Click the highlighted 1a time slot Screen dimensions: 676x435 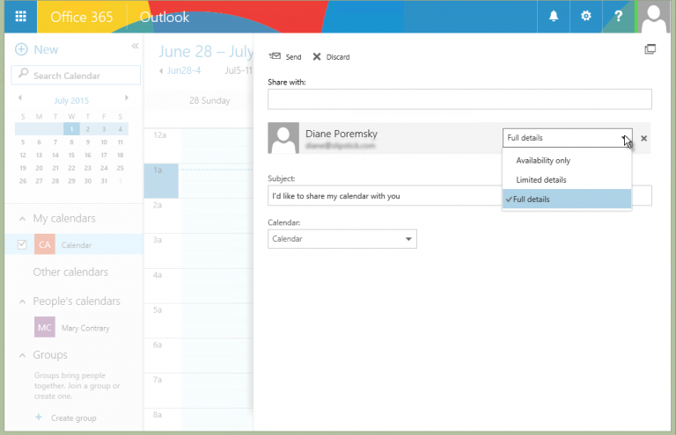[161, 181]
